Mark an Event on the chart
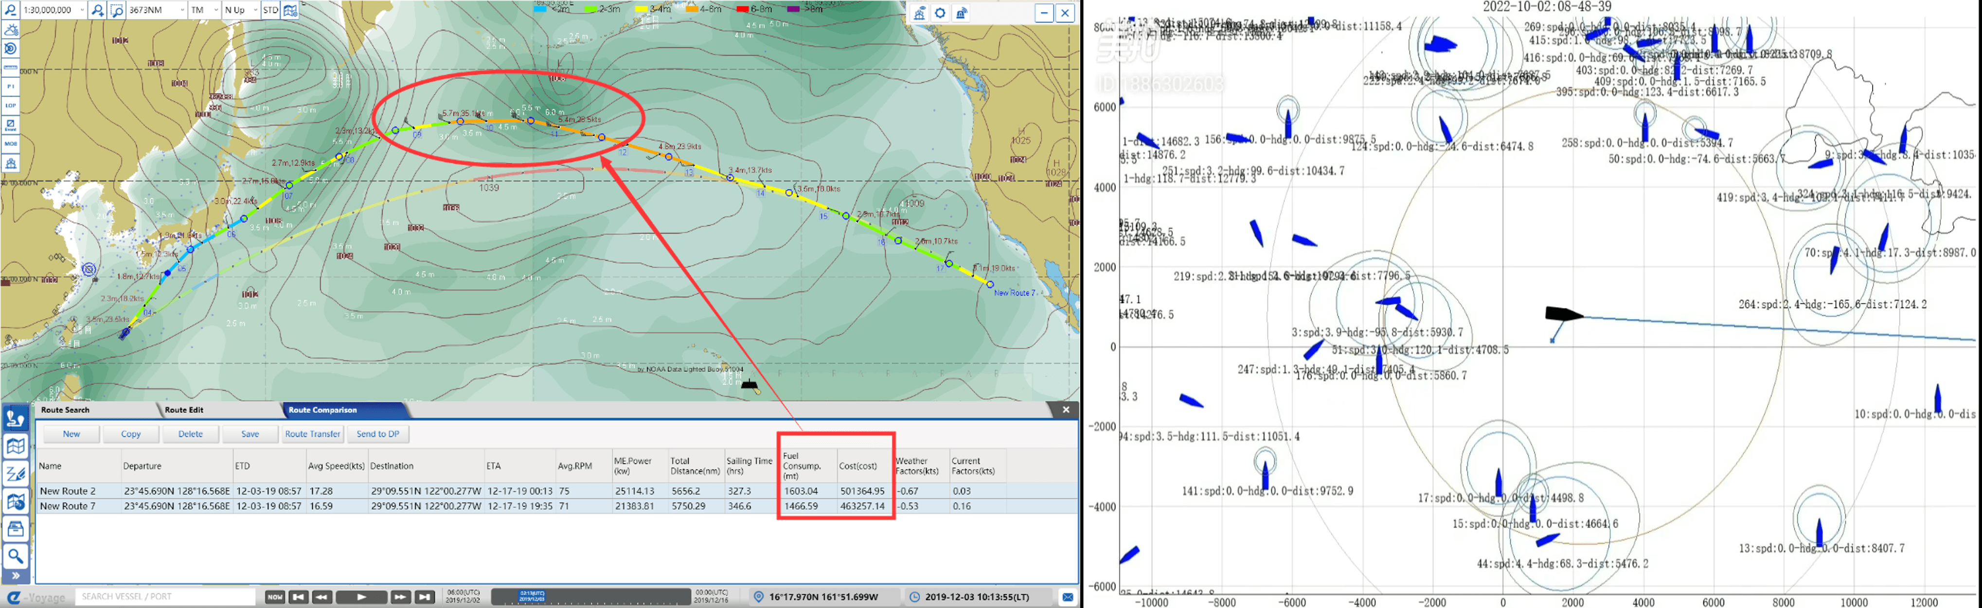Screen dimensions: 1982x608 click(x=11, y=125)
